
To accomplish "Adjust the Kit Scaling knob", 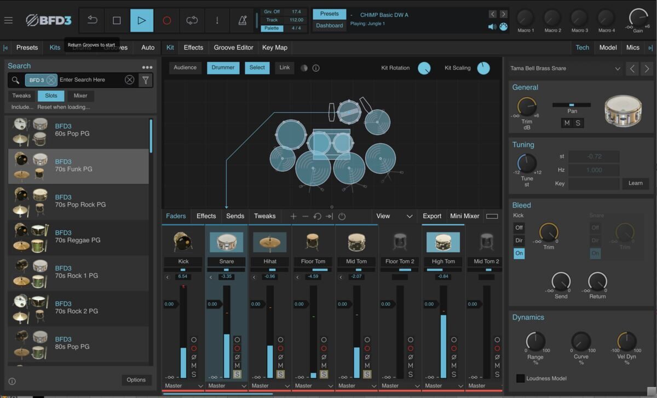I will (x=483, y=68).
